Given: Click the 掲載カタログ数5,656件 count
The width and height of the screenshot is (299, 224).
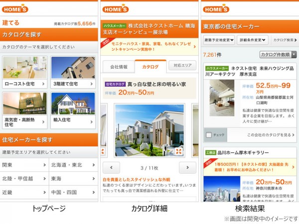Looking at the screenshot, I should tap(75, 23).
